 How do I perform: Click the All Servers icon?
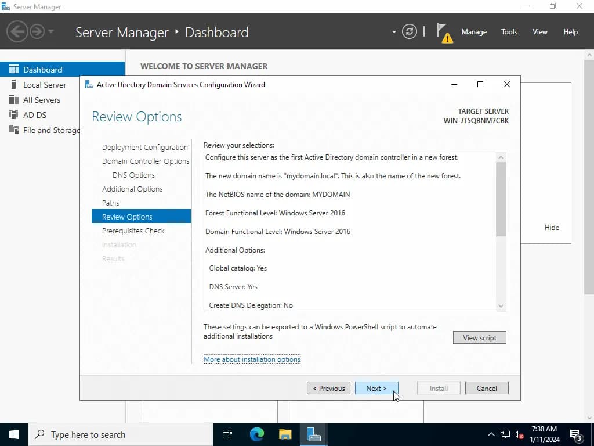point(14,99)
